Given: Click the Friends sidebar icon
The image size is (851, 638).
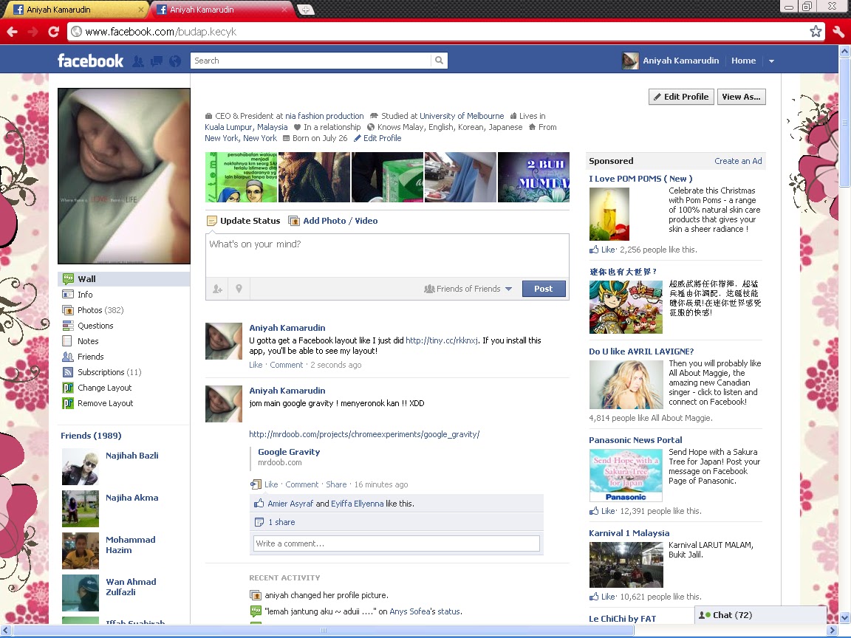Looking at the screenshot, I should tap(68, 357).
